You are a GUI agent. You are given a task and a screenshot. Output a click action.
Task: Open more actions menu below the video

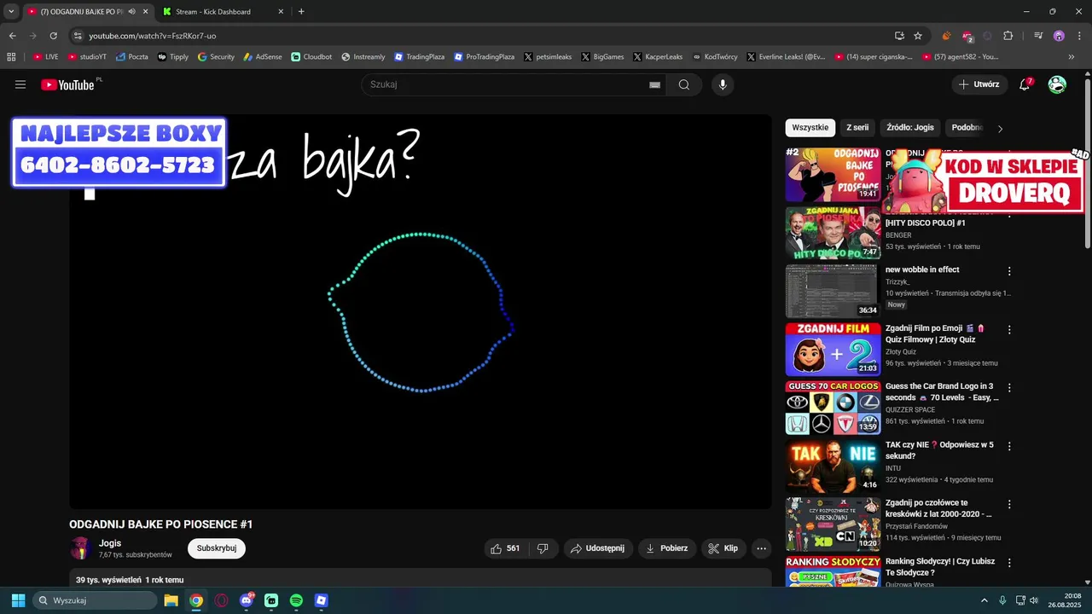point(762,548)
